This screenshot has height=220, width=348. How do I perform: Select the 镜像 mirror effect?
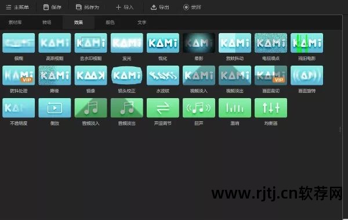click(x=90, y=75)
